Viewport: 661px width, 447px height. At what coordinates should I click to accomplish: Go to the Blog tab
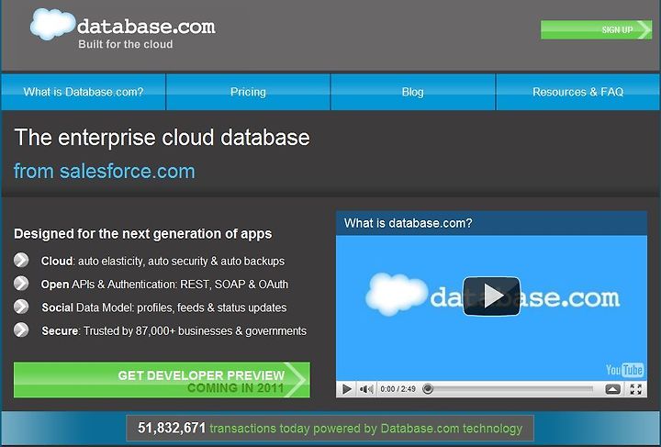(x=413, y=92)
